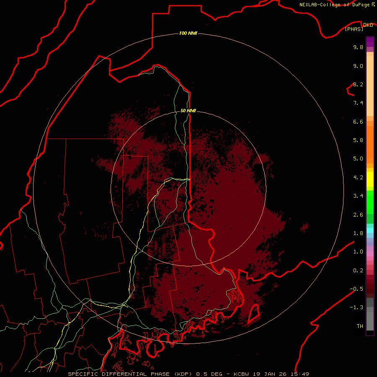Click the 1.0 scale value

point(358,252)
